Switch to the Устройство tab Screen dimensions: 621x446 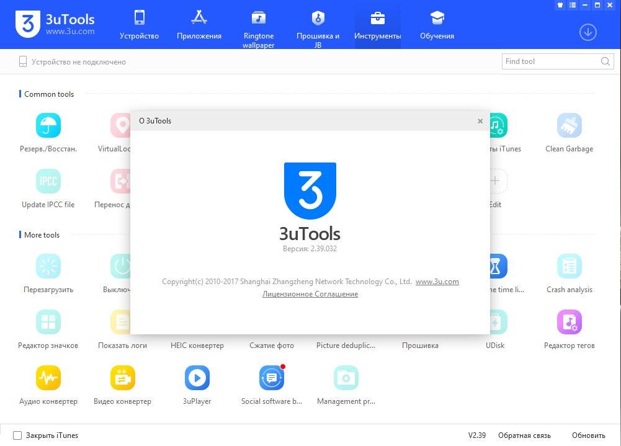(139, 25)
